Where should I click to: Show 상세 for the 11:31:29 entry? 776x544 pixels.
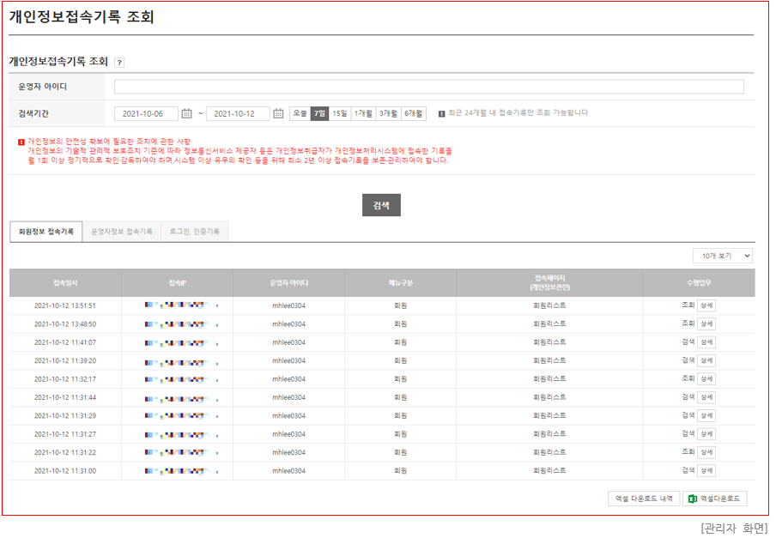[x=706, y=415]
